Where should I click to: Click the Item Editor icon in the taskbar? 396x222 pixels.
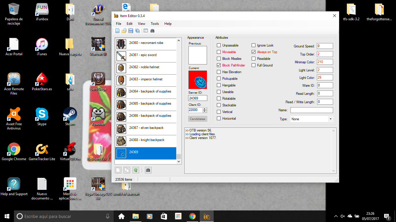[207, 216]
